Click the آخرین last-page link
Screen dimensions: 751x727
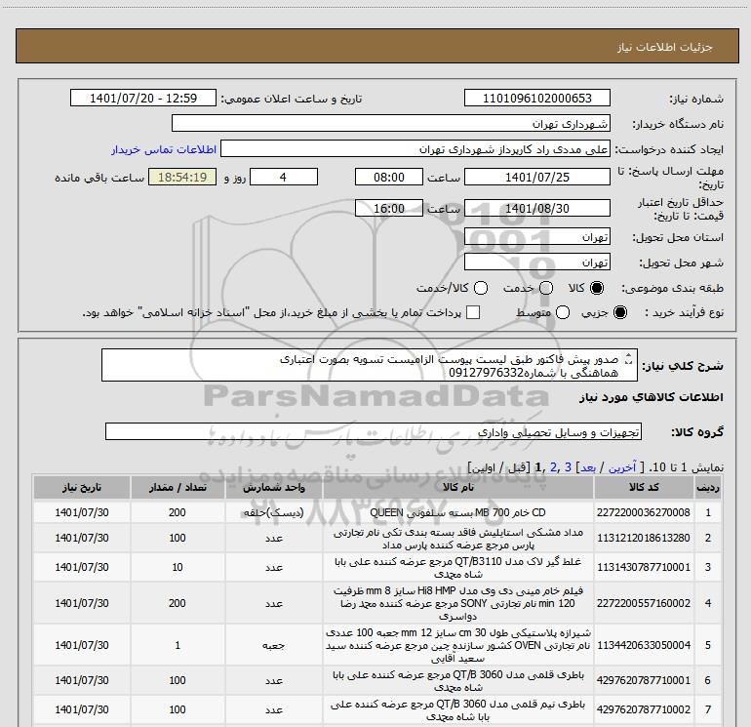tap(622, 467)
